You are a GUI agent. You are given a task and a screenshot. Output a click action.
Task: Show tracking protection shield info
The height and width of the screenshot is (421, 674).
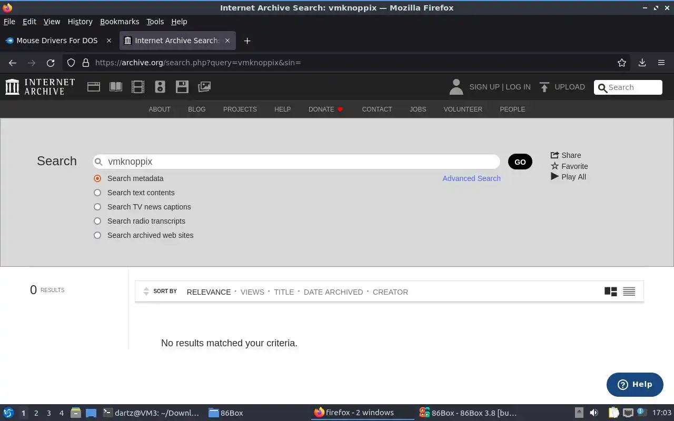pos(71,63)
